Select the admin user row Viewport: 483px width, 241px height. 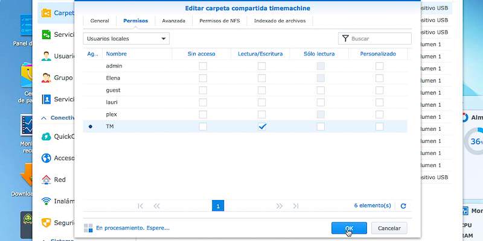click(245, 66)
